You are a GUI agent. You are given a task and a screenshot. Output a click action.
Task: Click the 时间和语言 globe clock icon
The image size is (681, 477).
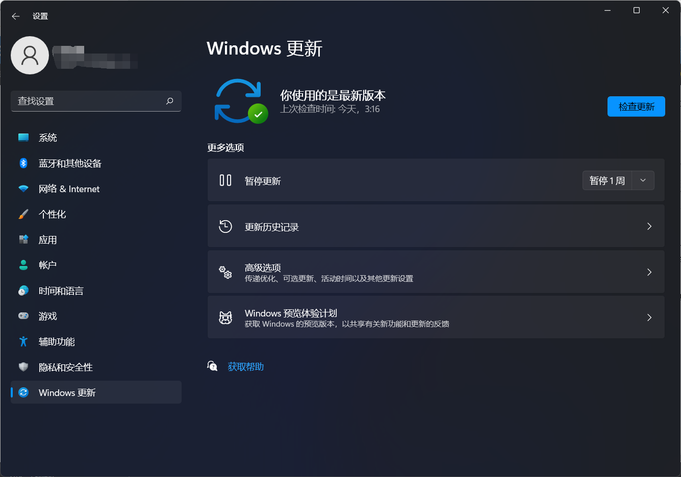[23, 290]
